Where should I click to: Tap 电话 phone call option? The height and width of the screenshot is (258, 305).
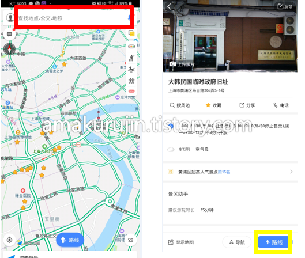click(281, 105)
